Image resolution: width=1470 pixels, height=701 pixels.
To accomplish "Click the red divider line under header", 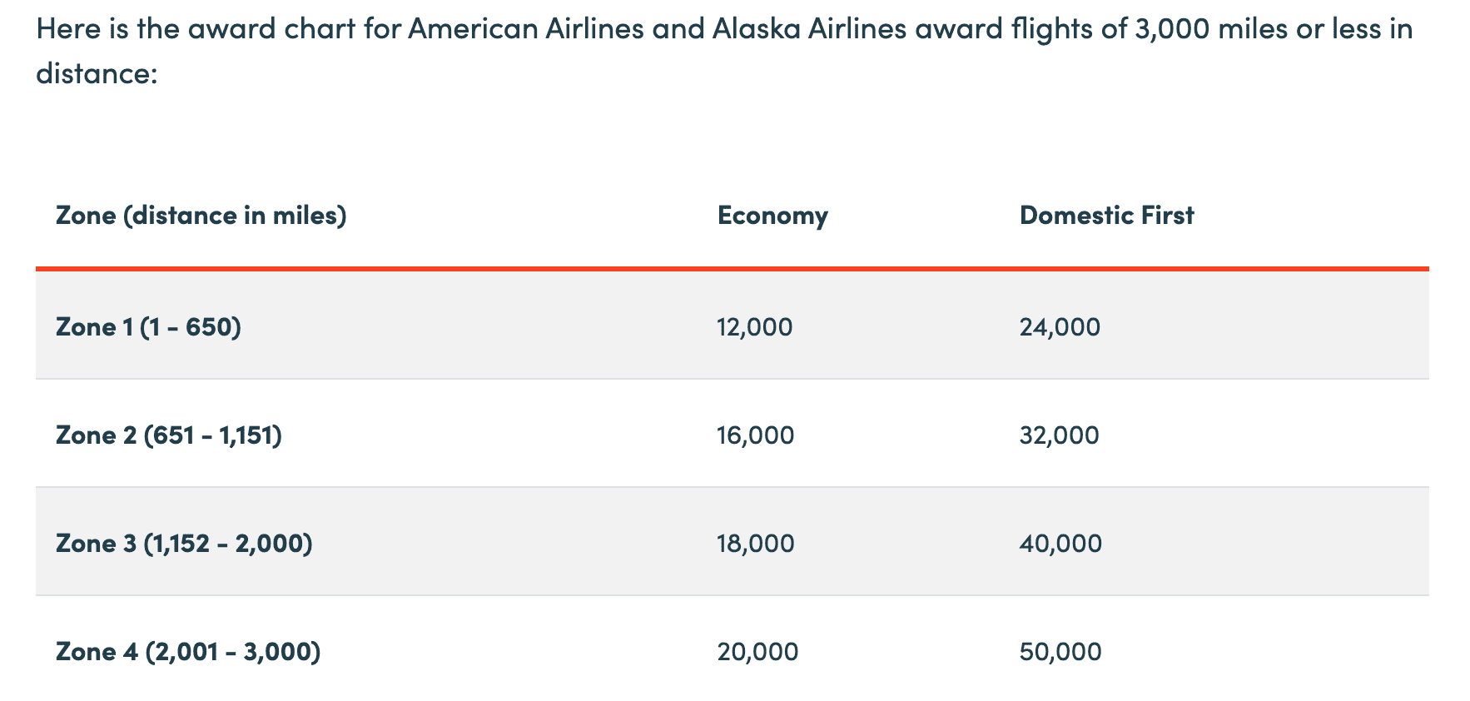I will click(x=733, y=268).
